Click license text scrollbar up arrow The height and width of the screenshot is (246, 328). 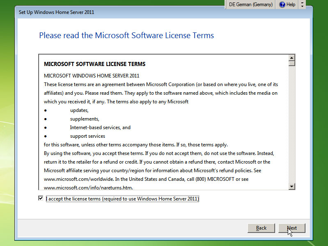[x=291, y=57]
